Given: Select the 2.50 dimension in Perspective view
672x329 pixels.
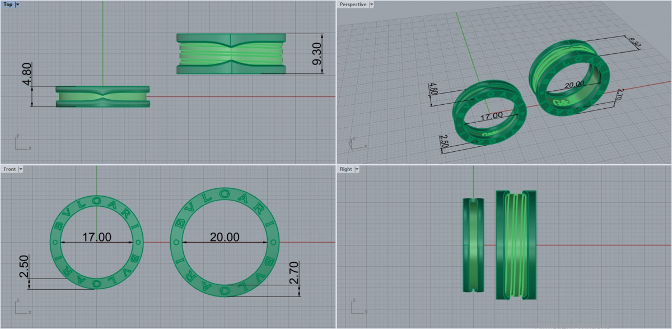Looking at the screenshot, I should tap(445, 140).
